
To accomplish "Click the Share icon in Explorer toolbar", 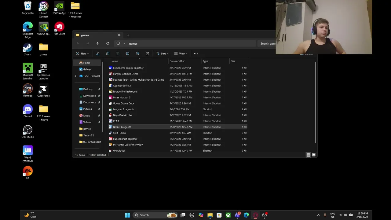I will pyautogui.click(x=137, y=53).
